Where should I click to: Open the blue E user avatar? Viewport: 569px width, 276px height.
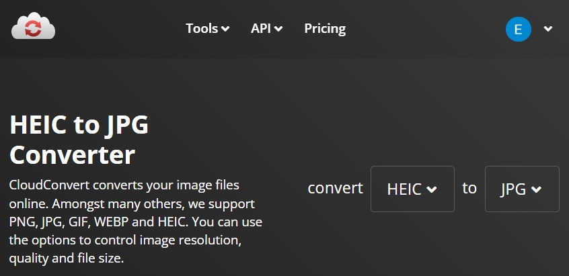click(518, 29)
